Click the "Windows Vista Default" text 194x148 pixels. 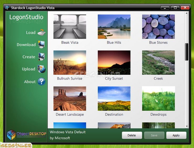tap(68, 132)
